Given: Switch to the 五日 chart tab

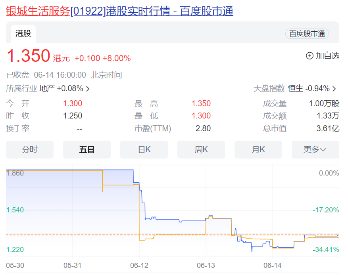Looking at the screenshot, I should pyautogui.click(x=87, y=149).
